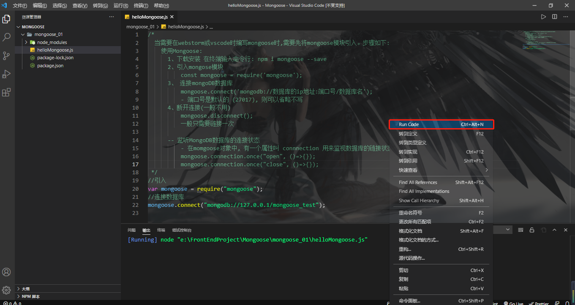Open errors and warnings status indicator
Image resolution: width=575 pixels, height=305 pixels.
click(12, 303)
